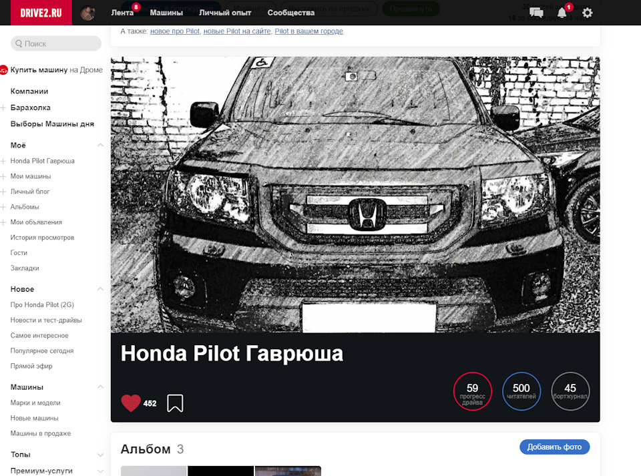The height and width of the screenshot is (476, 641).
Task: Click plus icon next to Барахолка
Action: (x=3, y=108)
